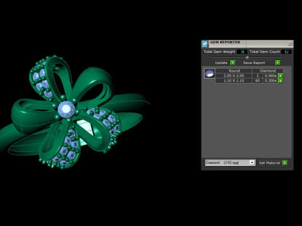Image resolution: width=302 pixels, height=226 pixels.
Task: Click the Total Gem Count label
Action: [265, 51]
